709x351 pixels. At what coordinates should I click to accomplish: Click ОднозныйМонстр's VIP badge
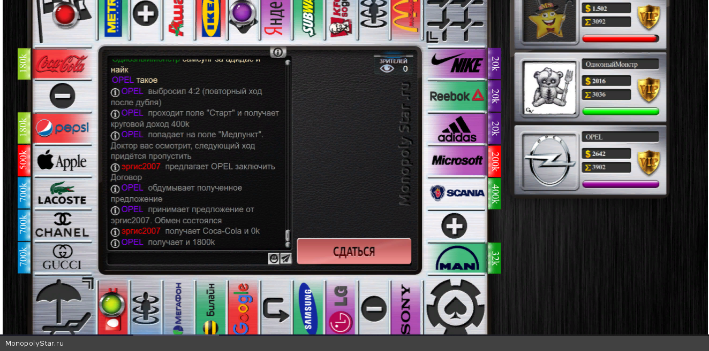click(x=648, y=90)
